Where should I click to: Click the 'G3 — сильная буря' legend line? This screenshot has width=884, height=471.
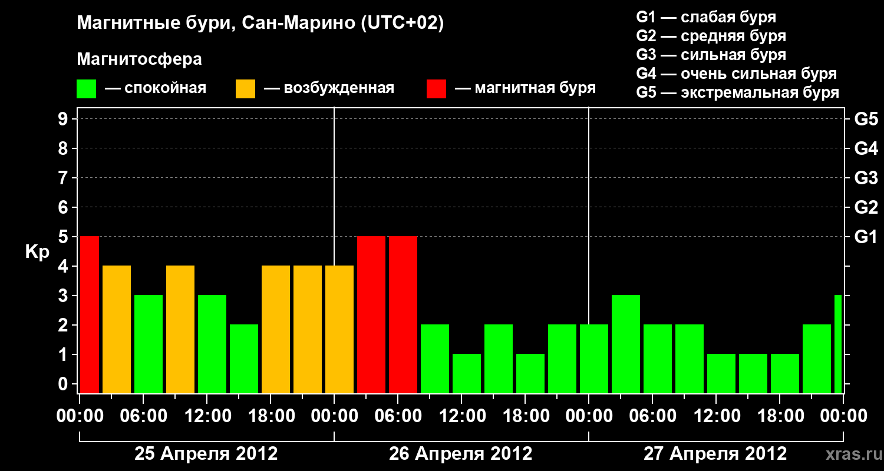[x=711, y=54]
